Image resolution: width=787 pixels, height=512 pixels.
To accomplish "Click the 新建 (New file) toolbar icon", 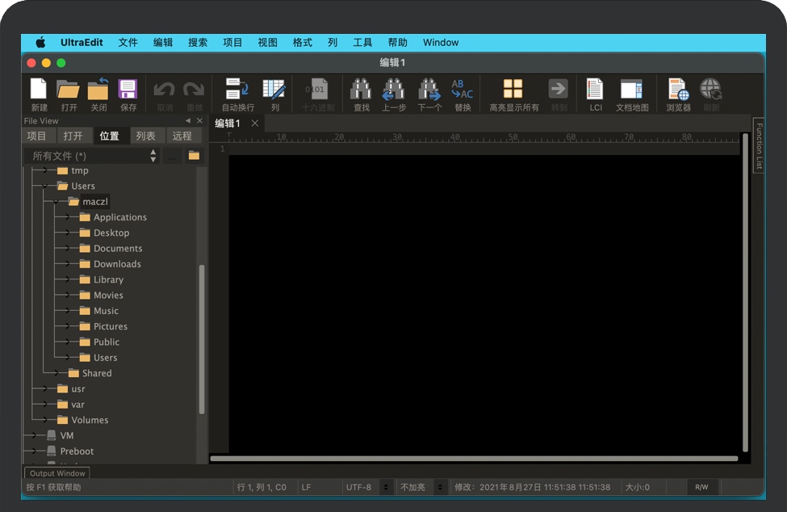I will coord(39,90).
